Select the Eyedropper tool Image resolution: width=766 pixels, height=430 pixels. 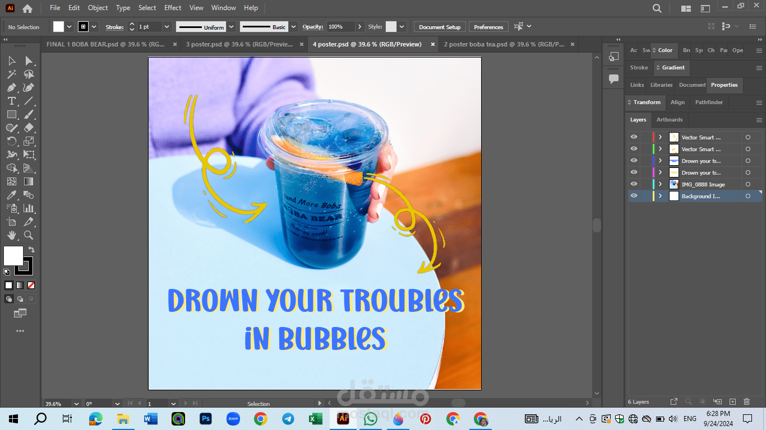tap(12, 195)
